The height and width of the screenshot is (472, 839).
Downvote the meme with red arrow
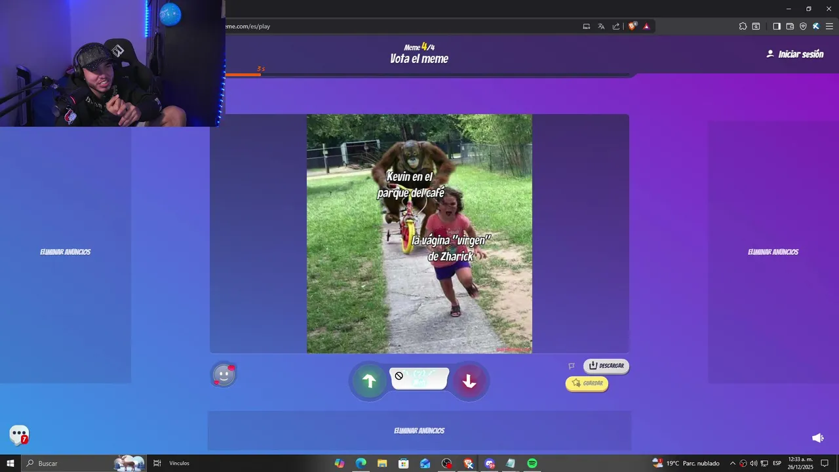point(469,381)
